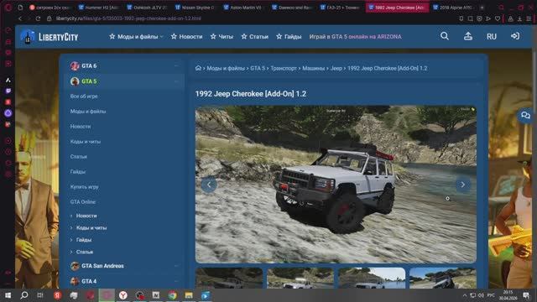The image size is (537, 302).
Task: Open sidebar link 'Все об игре'
Action: (x=84, y=96)
